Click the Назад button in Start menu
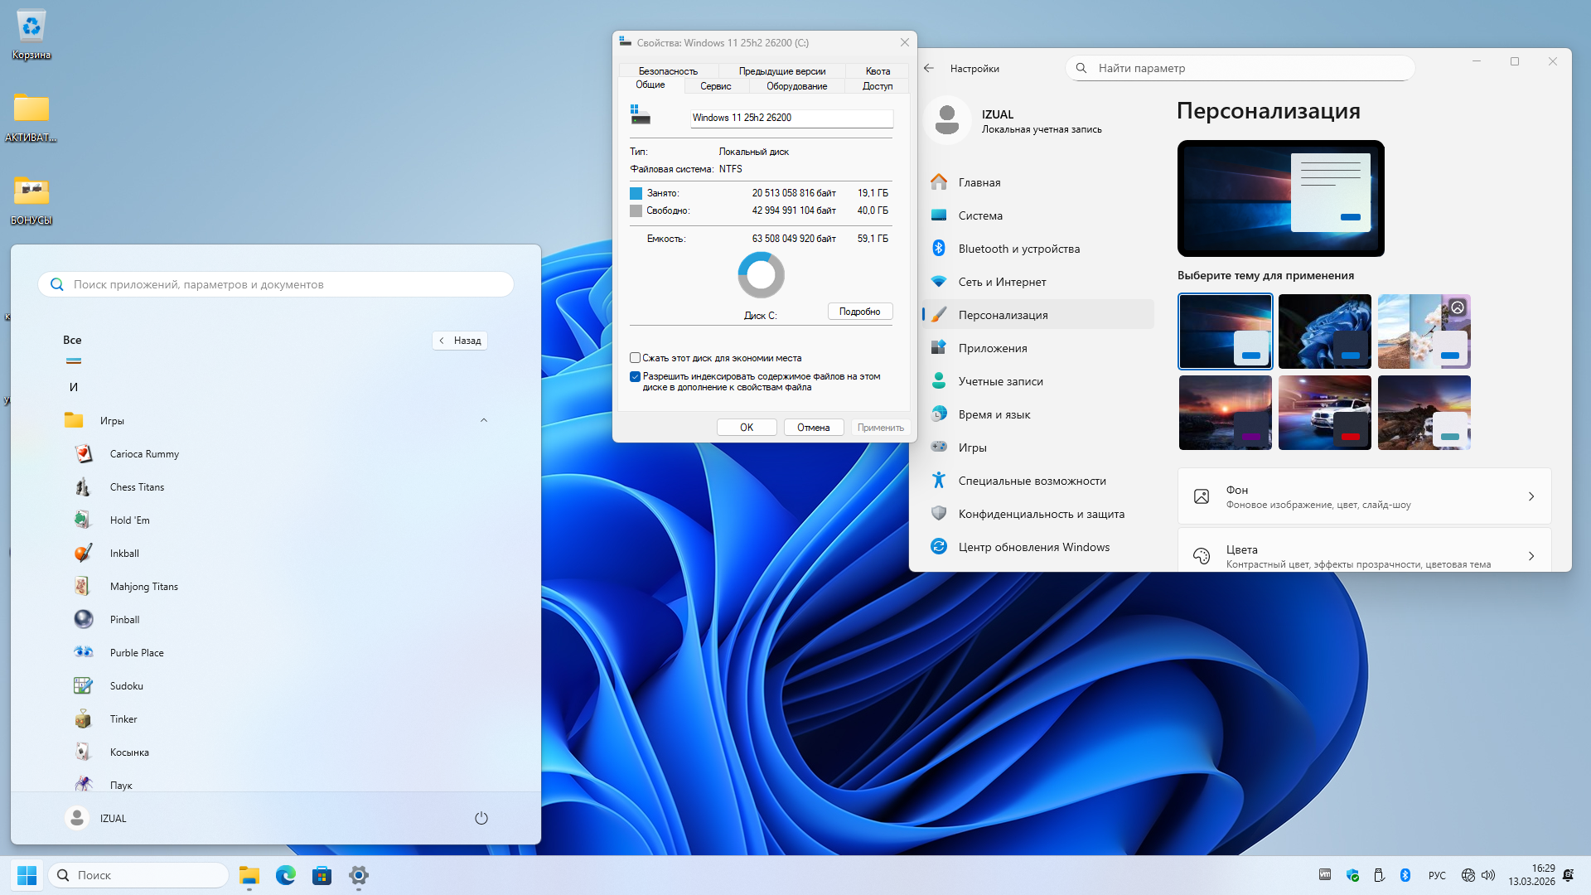The height and width of the screenshot is (895, 1591). tap(460, 341)
